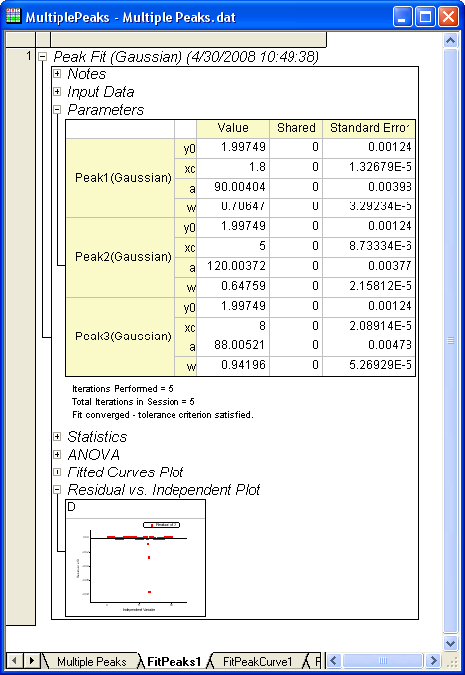Collapse the Parameters section
465x675 pixels.
tap(57, 110)
